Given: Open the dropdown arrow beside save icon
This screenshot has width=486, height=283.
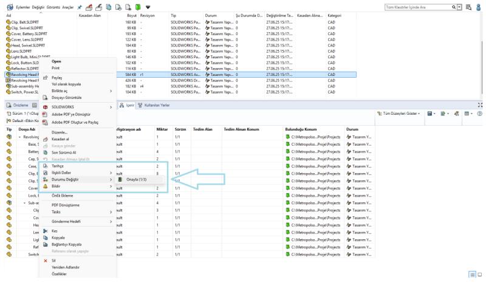Looking at the screenshot, I should click(434, 114).
